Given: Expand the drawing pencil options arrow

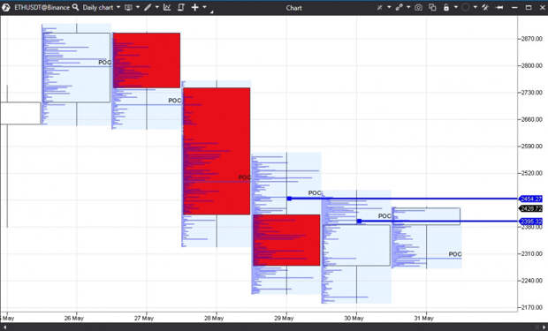Looking at the screenshot, I should tap(157, 7).
